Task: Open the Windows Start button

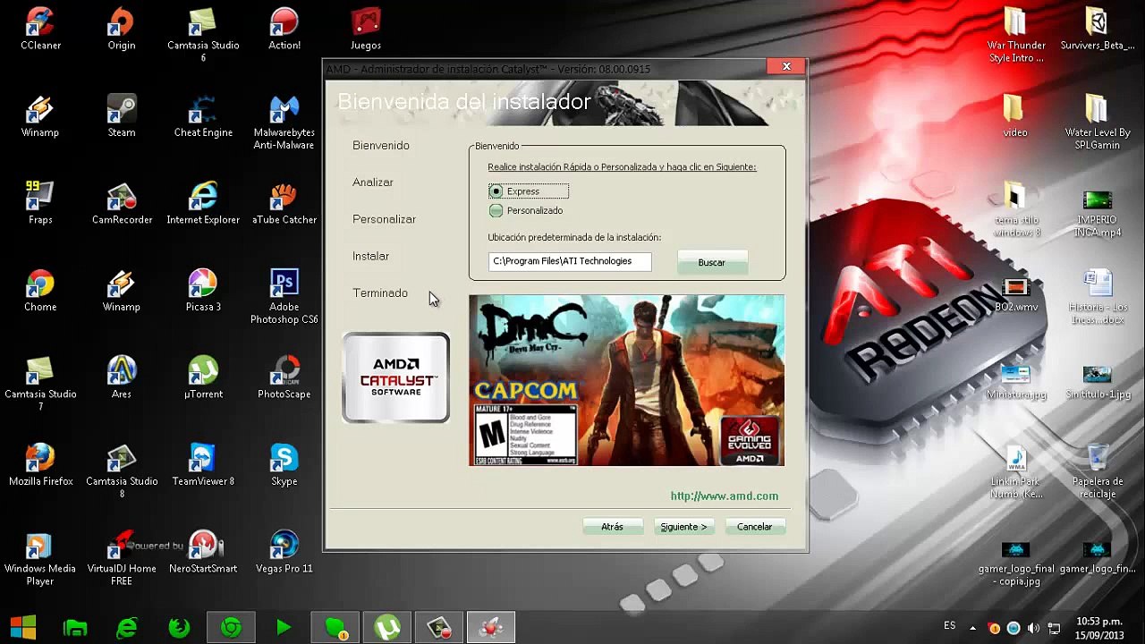Action: [23, 628]
